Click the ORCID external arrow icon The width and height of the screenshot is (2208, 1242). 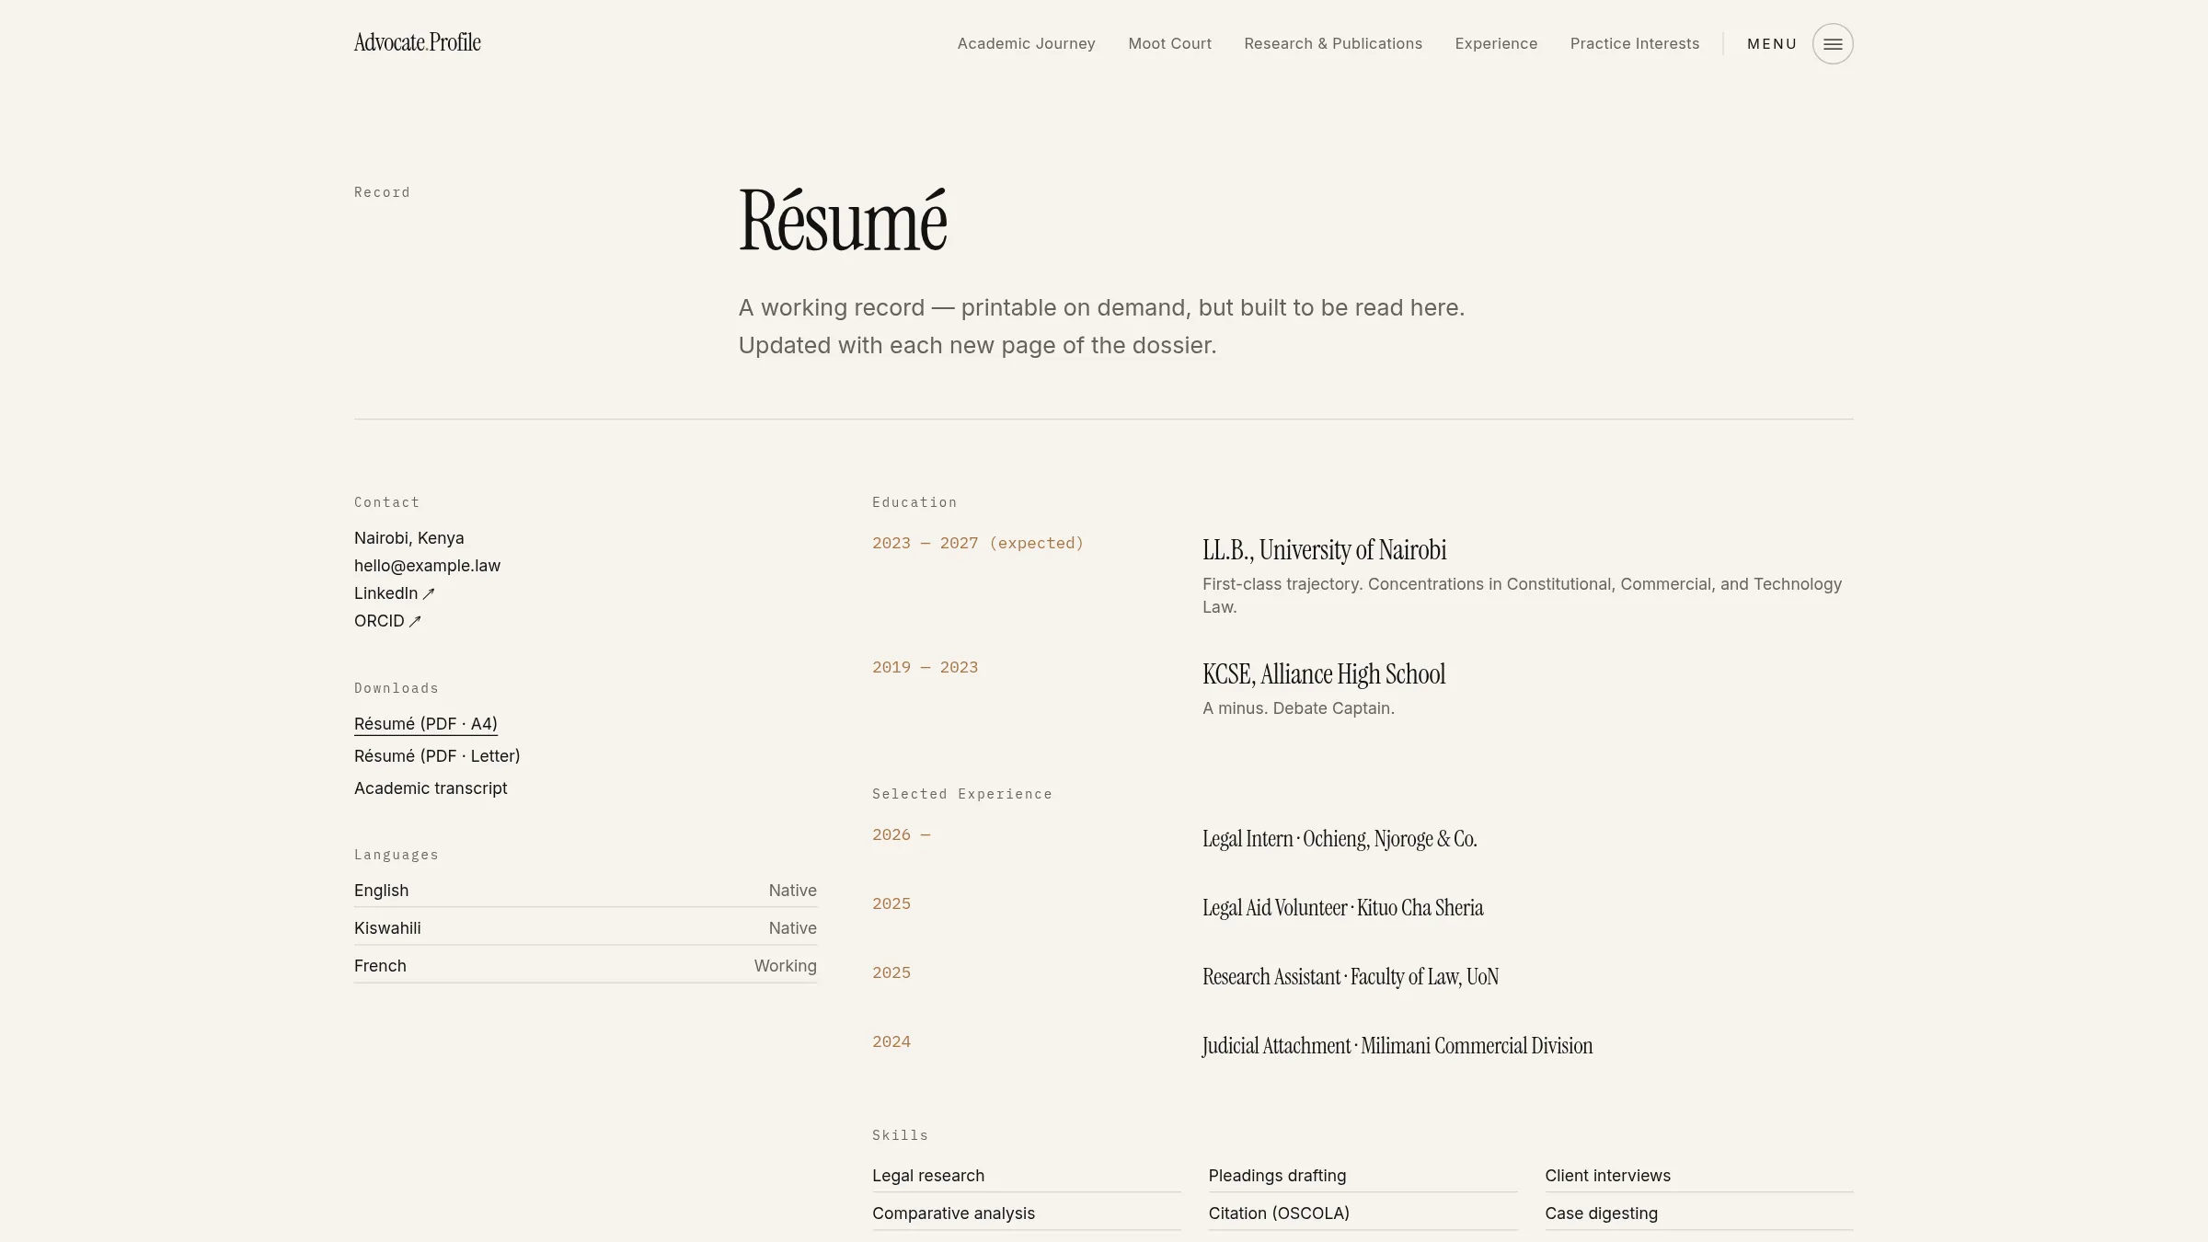(x=415, y=621)
